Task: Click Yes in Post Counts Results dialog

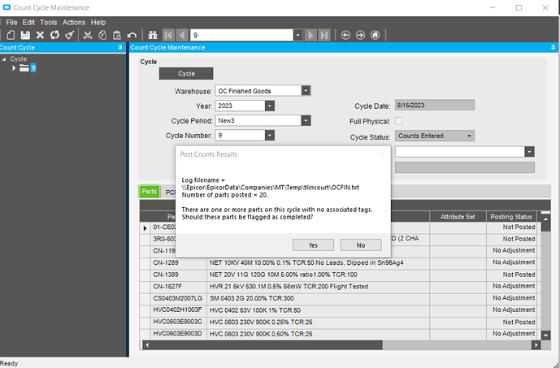Action: tap(313, 245)
